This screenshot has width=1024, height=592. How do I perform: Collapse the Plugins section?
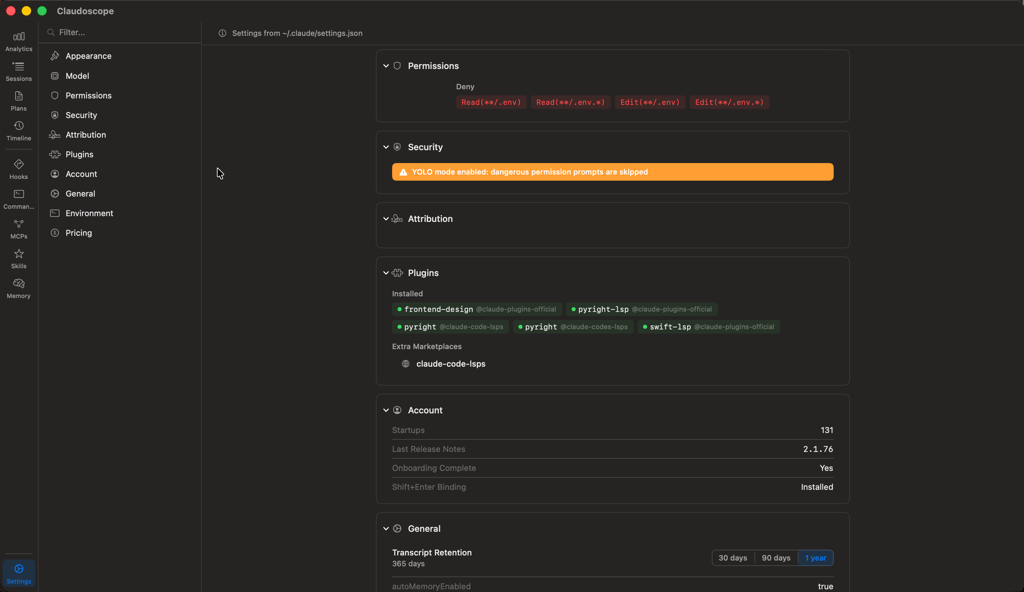(386, 272)
